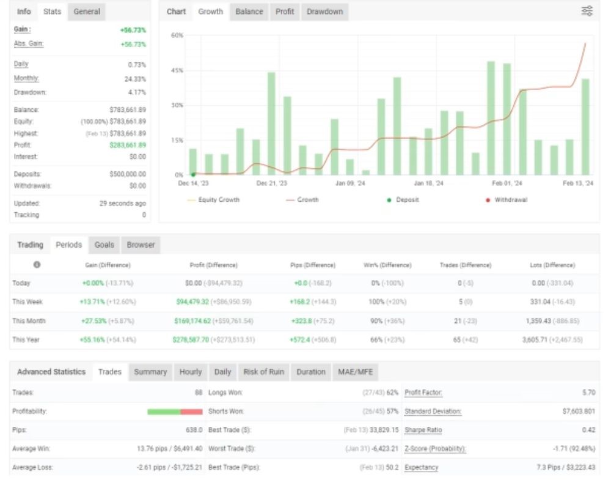Select the Browser tab

(x=141, y=245)
